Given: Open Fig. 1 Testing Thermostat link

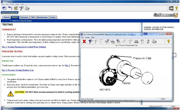Looking at the screenshot, I should coord(24,47).
